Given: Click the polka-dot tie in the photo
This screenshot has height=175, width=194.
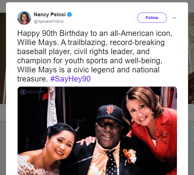Looking at the screenshot, I should click(111, 162).
